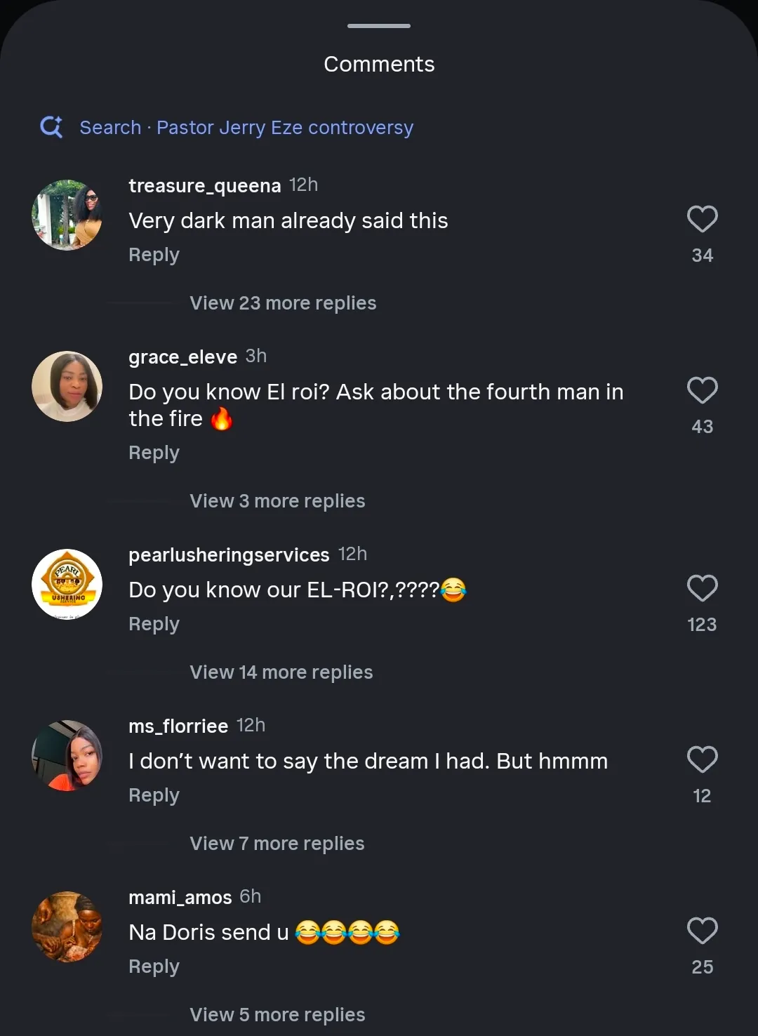
Task: Tap mami_amos's profile picture
Action: (67, 927)
